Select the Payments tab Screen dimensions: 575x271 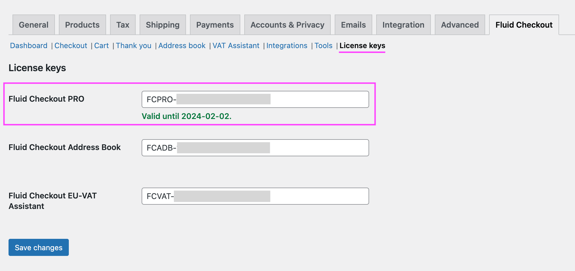215,25
